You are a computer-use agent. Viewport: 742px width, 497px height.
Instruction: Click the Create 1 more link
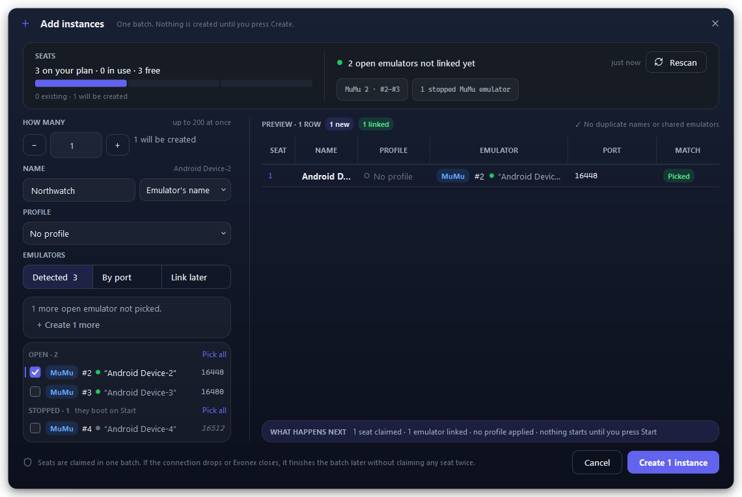[68, 325]
